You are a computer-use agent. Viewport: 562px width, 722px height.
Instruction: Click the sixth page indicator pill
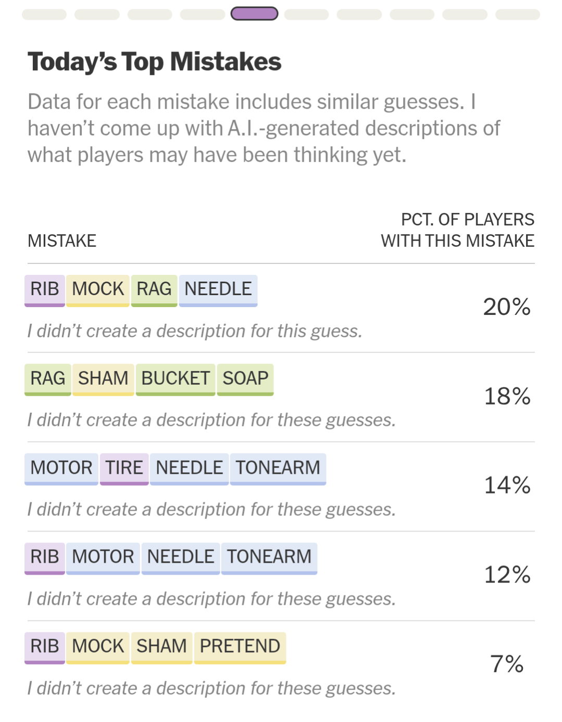coord(307,14)
